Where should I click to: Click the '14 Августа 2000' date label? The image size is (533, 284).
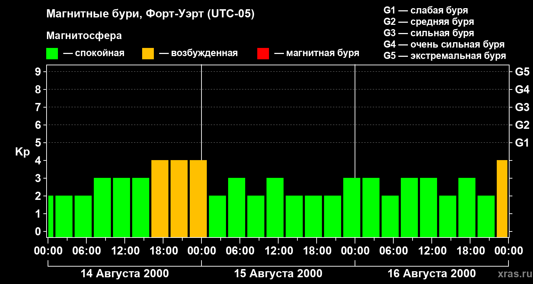click(x=125, y=274)
